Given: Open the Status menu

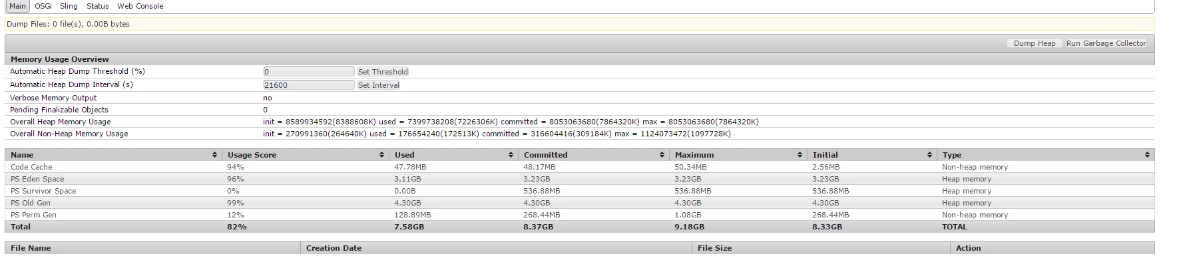Looking at the screenshot, I should [x=97, y=6].
